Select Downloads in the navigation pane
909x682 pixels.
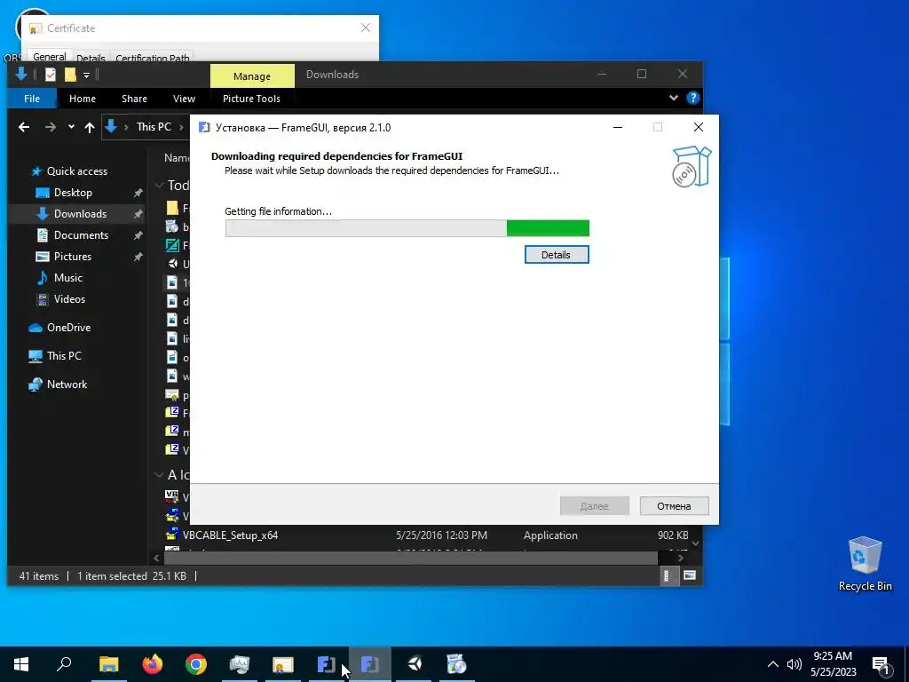click(80, 214)
